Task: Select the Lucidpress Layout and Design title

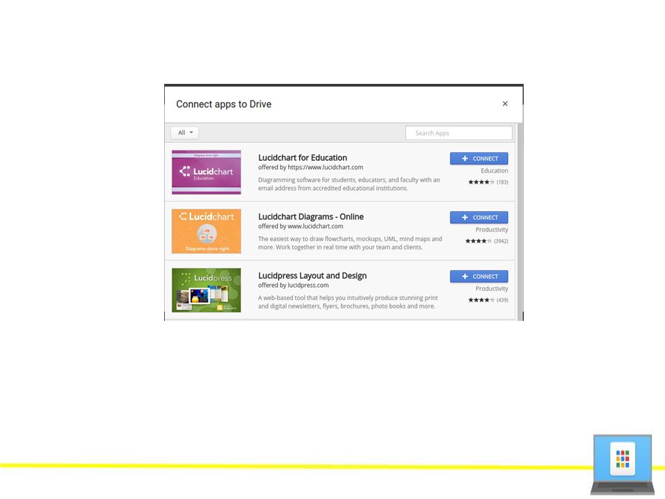Action: tap(312, 275)
